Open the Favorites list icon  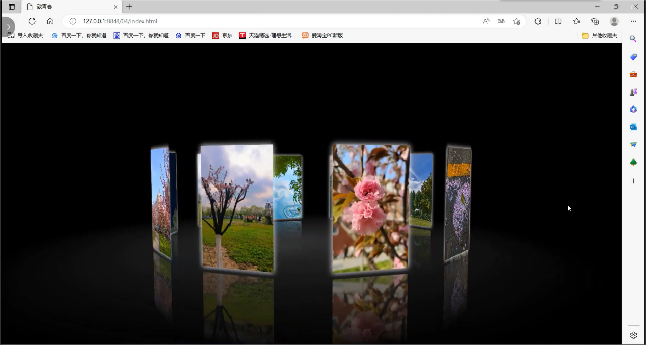(576, 21)
